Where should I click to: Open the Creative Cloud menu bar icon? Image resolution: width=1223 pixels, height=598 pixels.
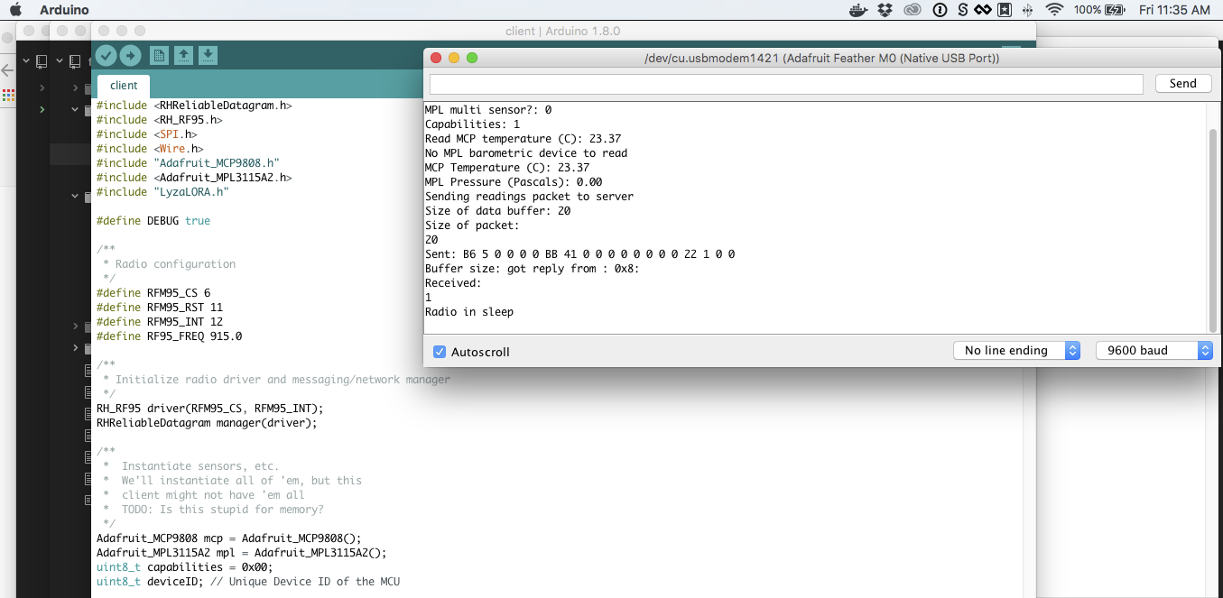pos(913,10)
